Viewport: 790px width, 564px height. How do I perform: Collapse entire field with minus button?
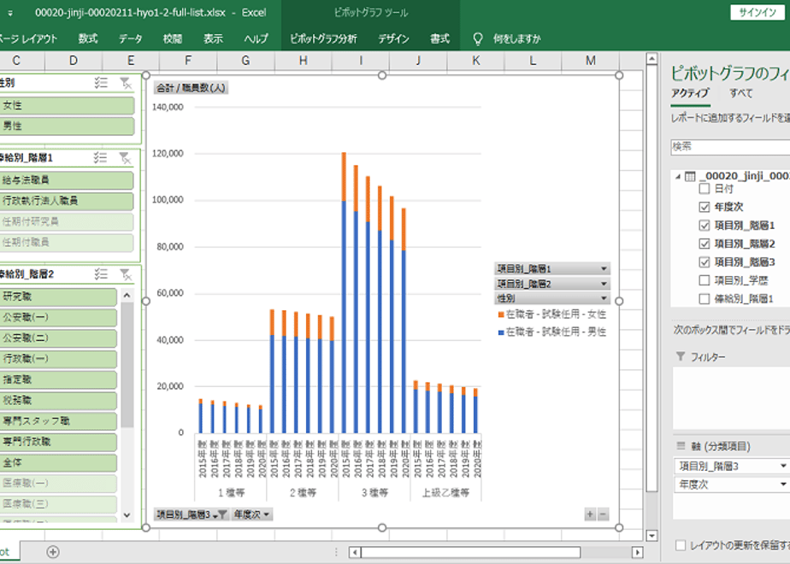pos(603,514)
